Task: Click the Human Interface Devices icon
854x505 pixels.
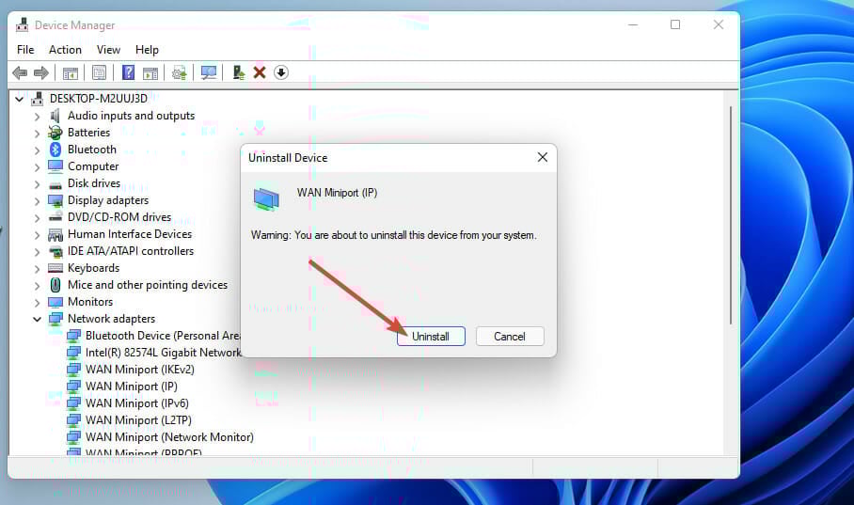Action: [55, 234]
